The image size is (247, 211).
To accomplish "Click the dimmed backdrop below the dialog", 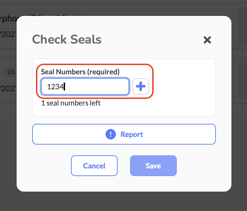I will [123, 202].
